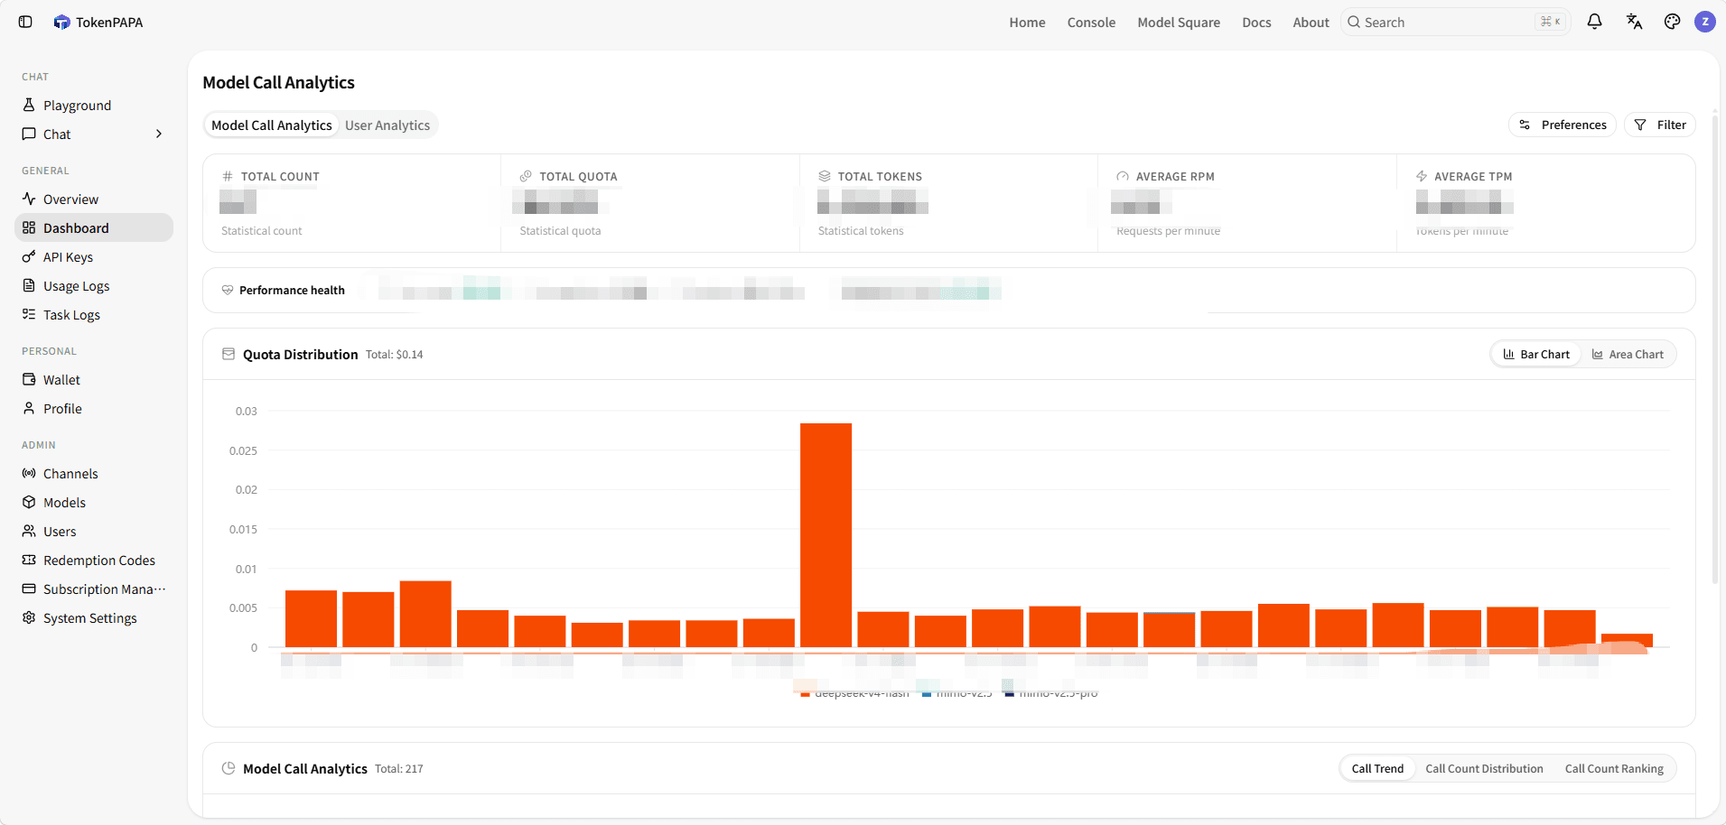
Task: Toggle the sidebar collapse icon
Action: (x=25, y=22)
